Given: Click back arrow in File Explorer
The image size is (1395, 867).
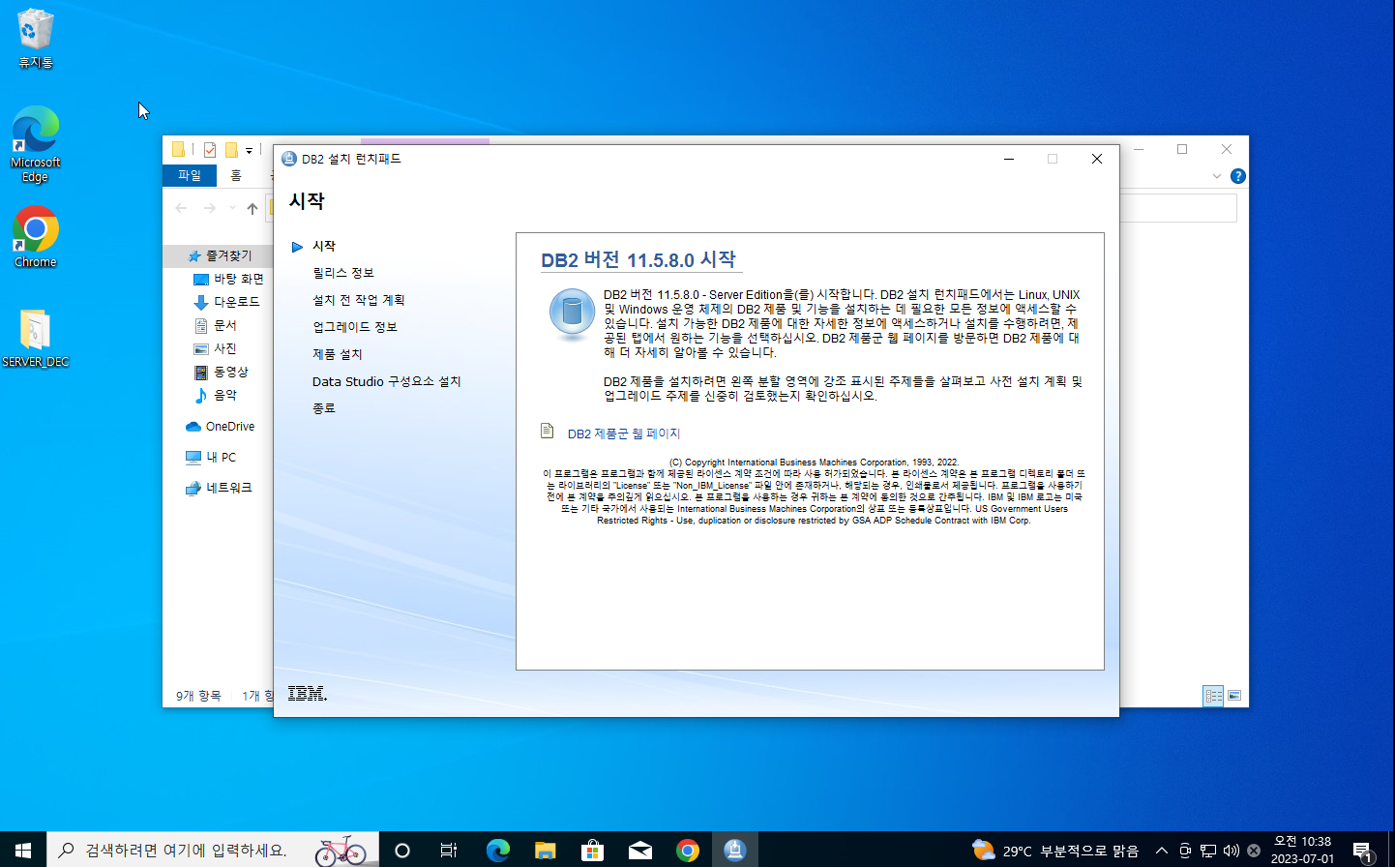Looking at the screenshot, I should point(182,208).
